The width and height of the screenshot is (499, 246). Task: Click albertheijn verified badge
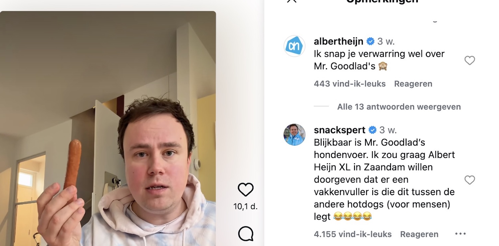(x=370, y=42)
